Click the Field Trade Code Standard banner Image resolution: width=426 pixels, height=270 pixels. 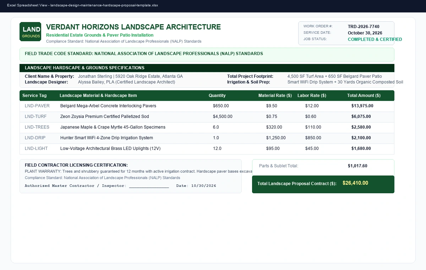207,54
